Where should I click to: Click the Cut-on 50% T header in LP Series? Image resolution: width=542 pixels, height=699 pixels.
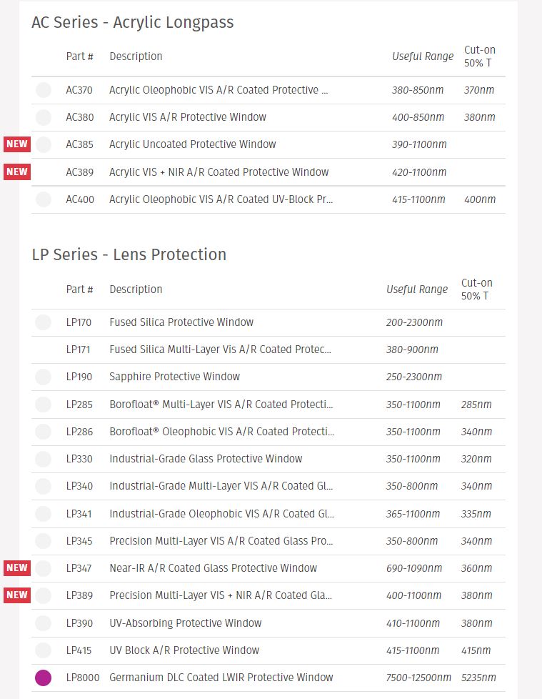(476, 289)
